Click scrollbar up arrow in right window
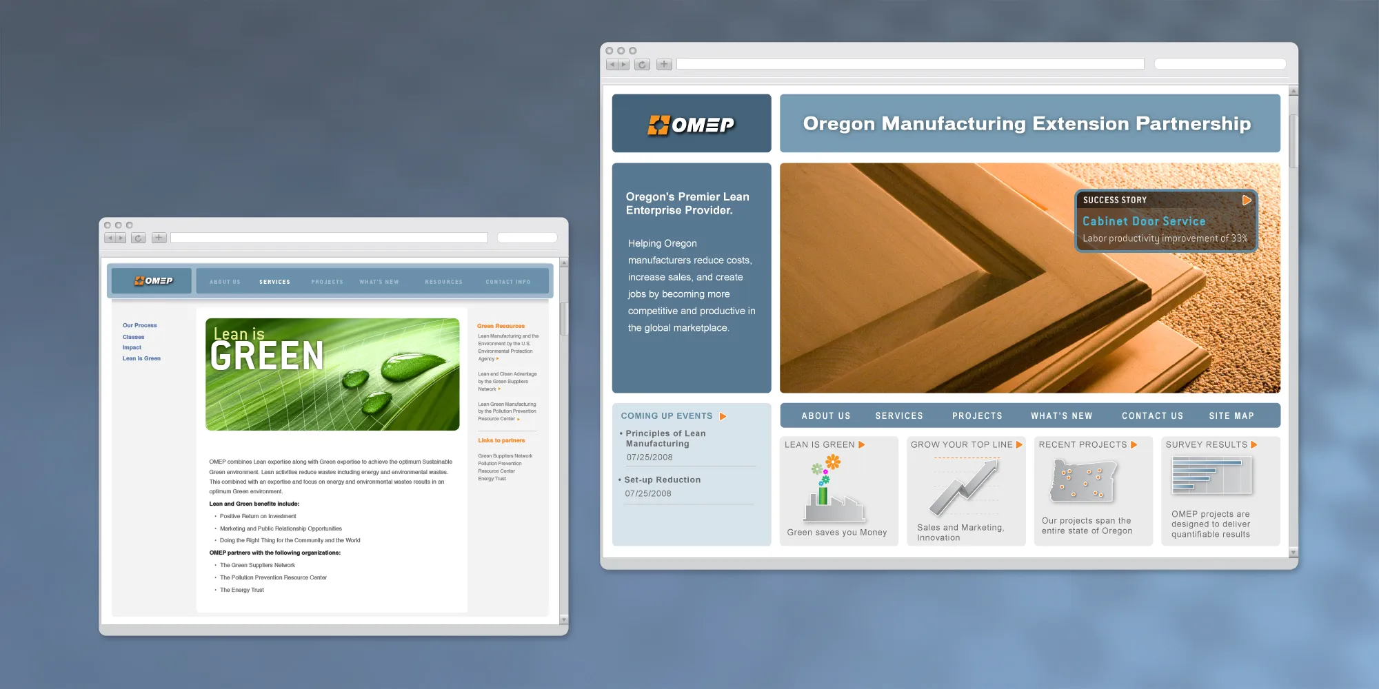The image size is (1379, 689). [1294, 91]
